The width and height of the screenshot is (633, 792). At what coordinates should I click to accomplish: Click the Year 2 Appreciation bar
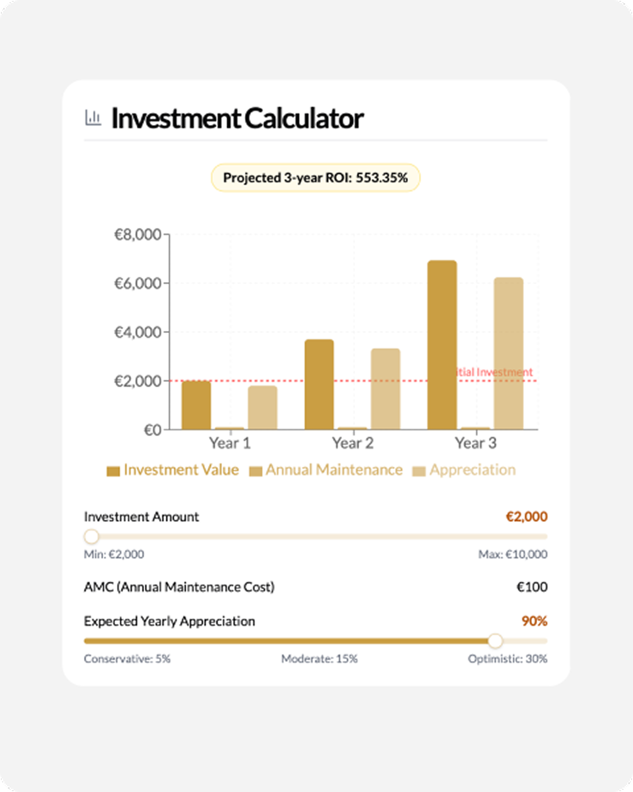tap(386, 389)
